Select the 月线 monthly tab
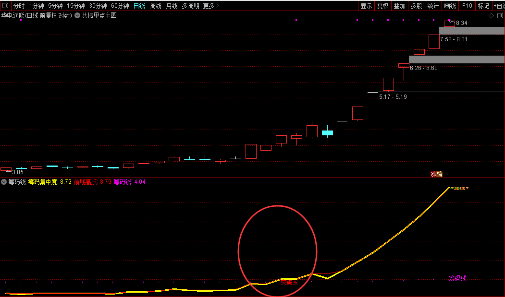The width and height of the screenshot is (505, 297). click(x=172, y=6)
